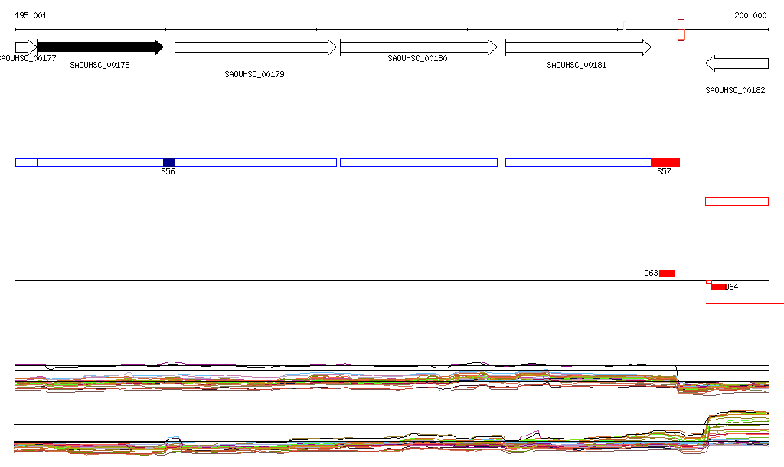Click the red D63 marker
The height and width of the screenshot is (467, 784).
667,273
